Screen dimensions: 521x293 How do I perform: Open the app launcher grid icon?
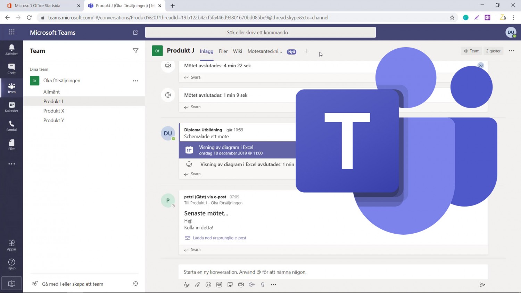12,32
